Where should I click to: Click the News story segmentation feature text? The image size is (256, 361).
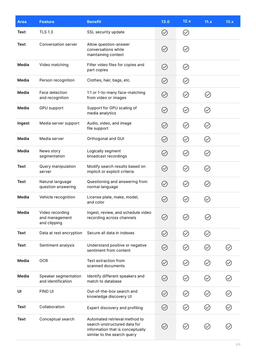pos(52,154)
